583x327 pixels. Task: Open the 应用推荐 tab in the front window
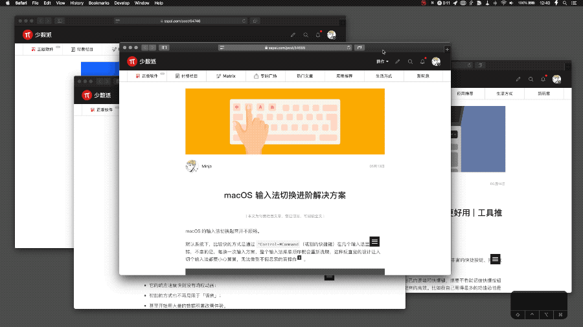click(x=344, y=76)
